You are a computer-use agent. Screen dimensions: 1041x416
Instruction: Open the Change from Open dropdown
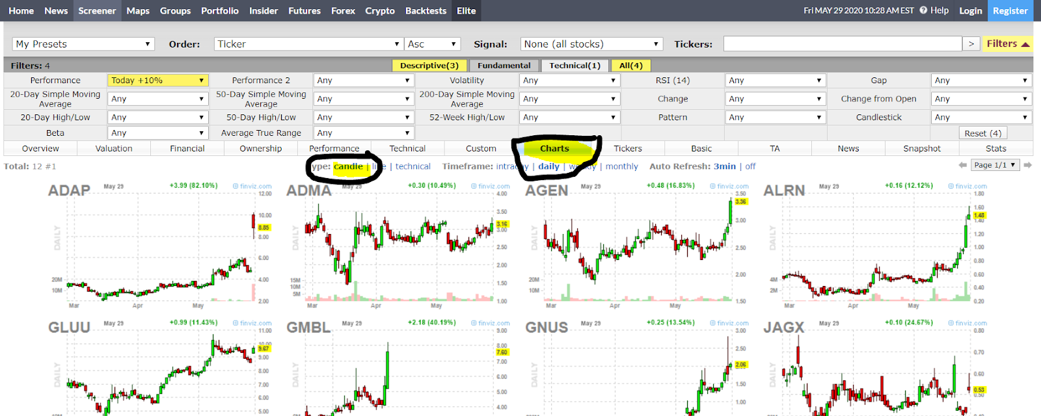pos(981,99)
